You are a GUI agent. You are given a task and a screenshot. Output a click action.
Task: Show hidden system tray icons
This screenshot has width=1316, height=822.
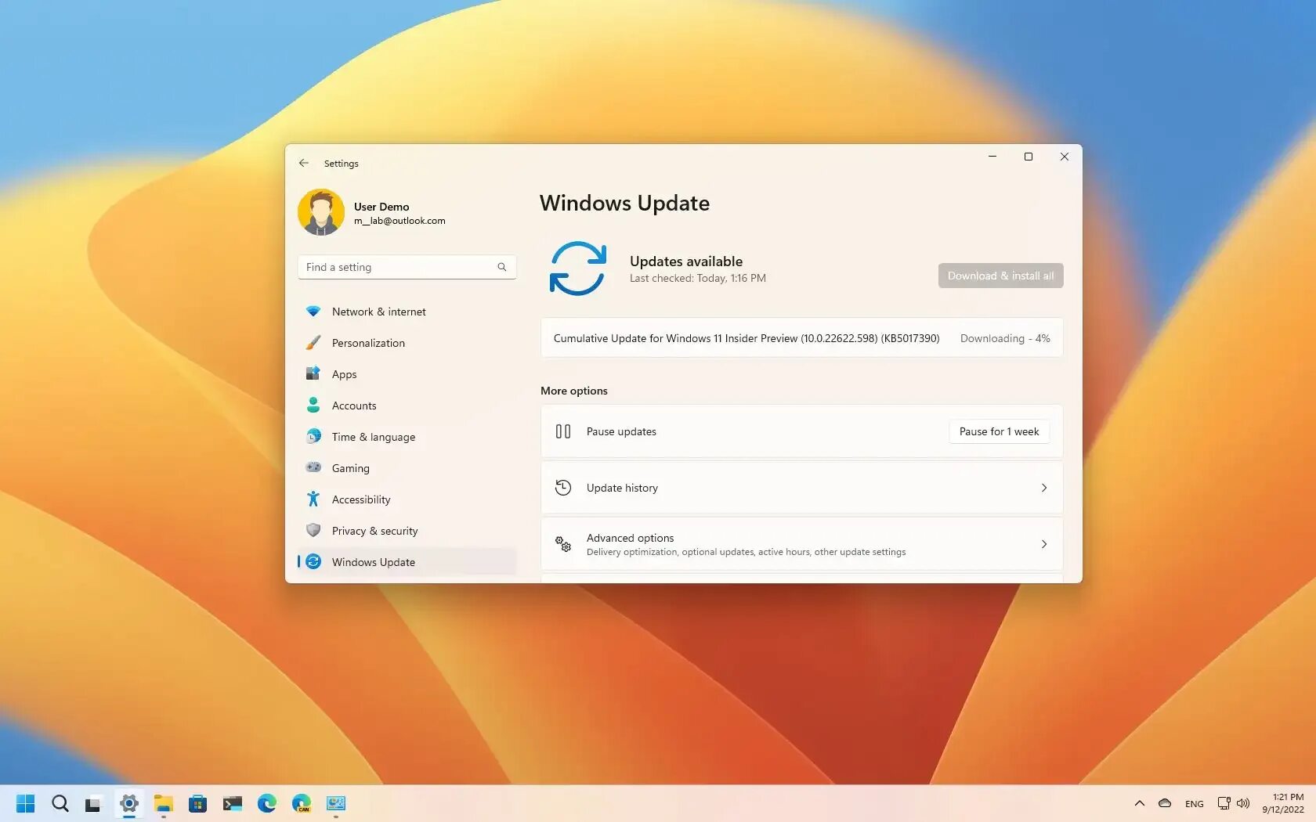[x=1140, y=803]
